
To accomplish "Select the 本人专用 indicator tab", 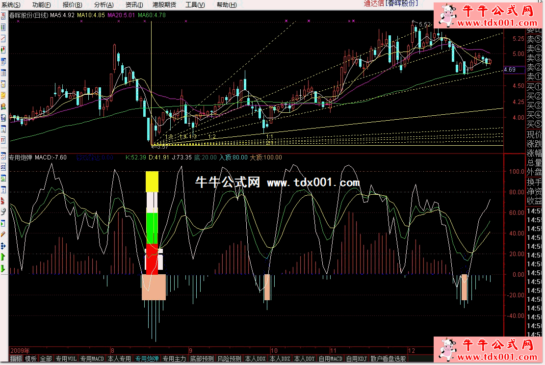I will coord(119,359).
